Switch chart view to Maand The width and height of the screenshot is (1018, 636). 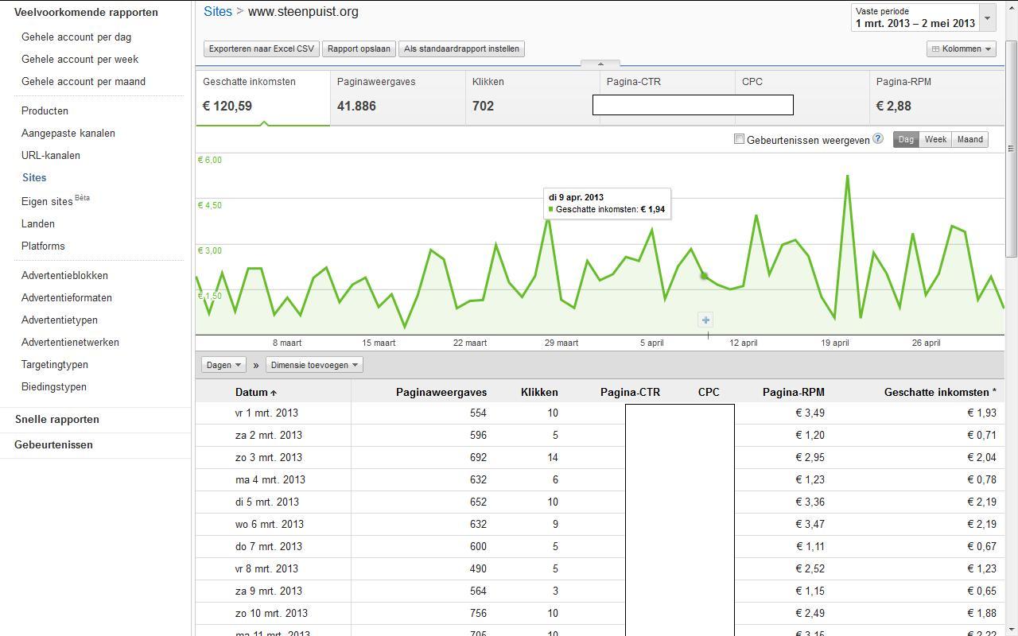point(969,139)
